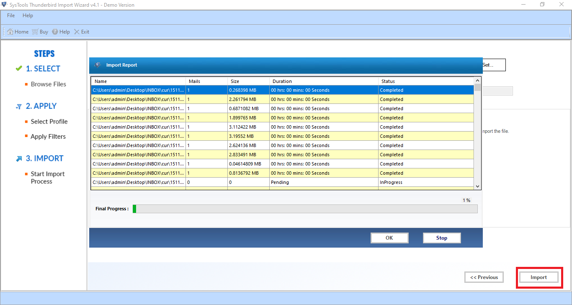Stop the import process

(442, 238)
